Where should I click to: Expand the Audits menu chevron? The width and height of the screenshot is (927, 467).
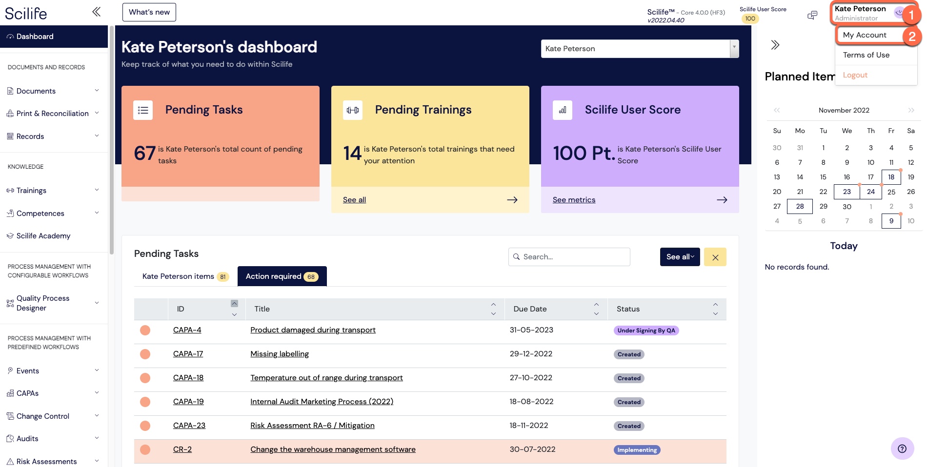tap(97, 438)
